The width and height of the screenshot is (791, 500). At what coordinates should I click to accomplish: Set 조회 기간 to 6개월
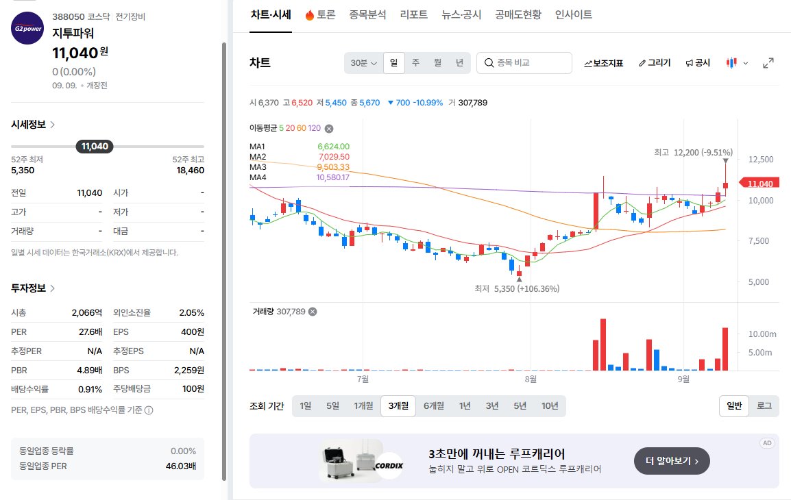click(433, 405)
